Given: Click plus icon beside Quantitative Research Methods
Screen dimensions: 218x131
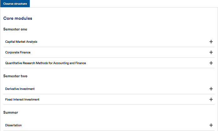Looking at the screenshot, I should 211,63.
